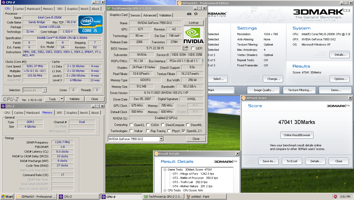Viewport: 354px width, 200px height.
Task: Click the Select... button in 3DMark03
Action: point(218,79)
